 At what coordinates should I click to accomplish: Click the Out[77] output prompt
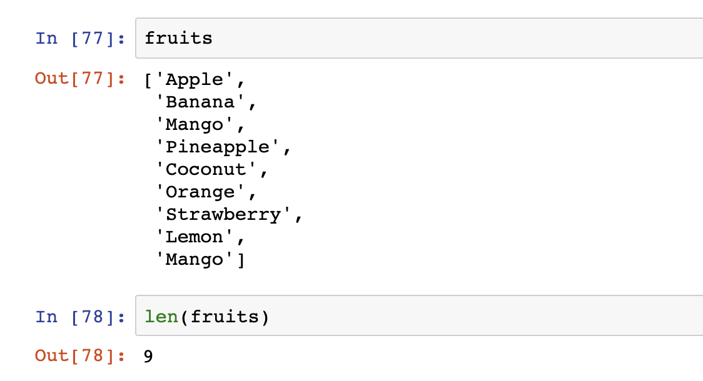[x=80, y=79]
